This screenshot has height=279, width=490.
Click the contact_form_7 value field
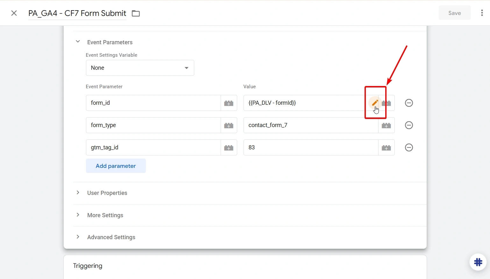click(311, 125)
